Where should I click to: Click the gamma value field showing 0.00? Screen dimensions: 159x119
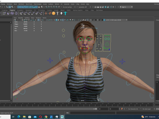94,20
